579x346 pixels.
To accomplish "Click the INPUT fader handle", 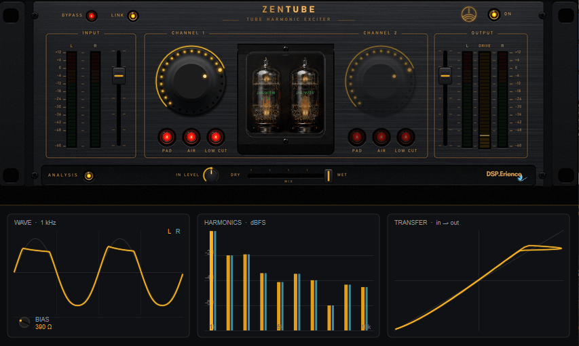I will pyautogui.click(x=119, y=76).
